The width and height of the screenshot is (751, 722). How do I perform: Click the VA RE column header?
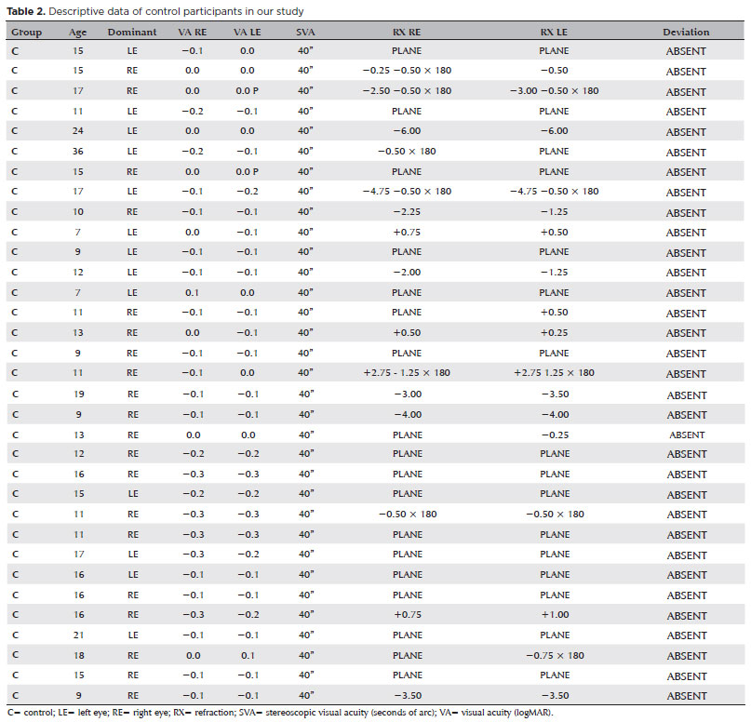click(193, 32)
